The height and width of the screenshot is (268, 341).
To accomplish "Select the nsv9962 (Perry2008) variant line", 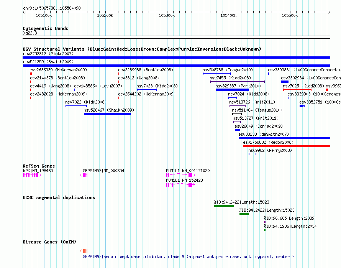I will [252, 154].
